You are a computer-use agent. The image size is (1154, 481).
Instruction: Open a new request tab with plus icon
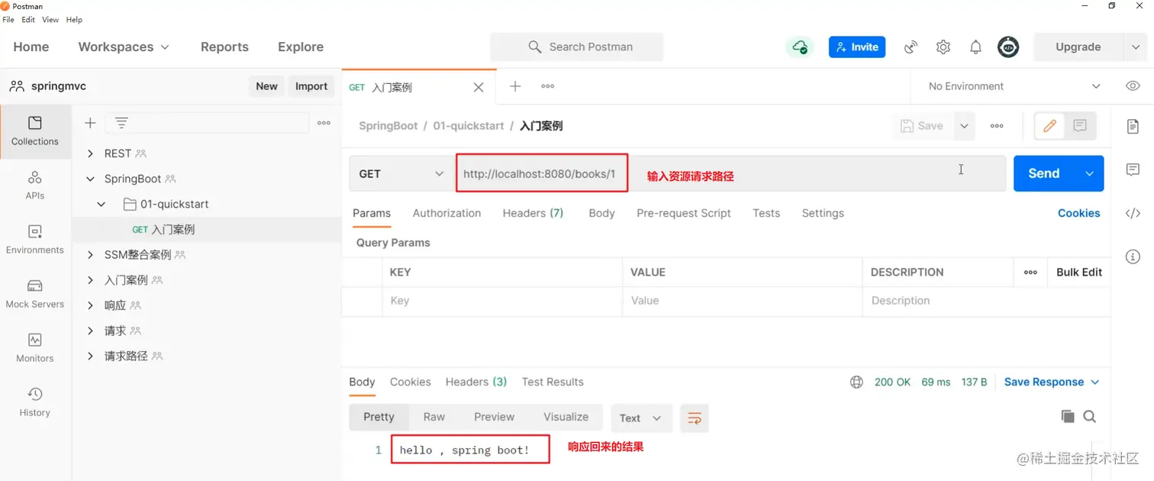coord(515,86)
